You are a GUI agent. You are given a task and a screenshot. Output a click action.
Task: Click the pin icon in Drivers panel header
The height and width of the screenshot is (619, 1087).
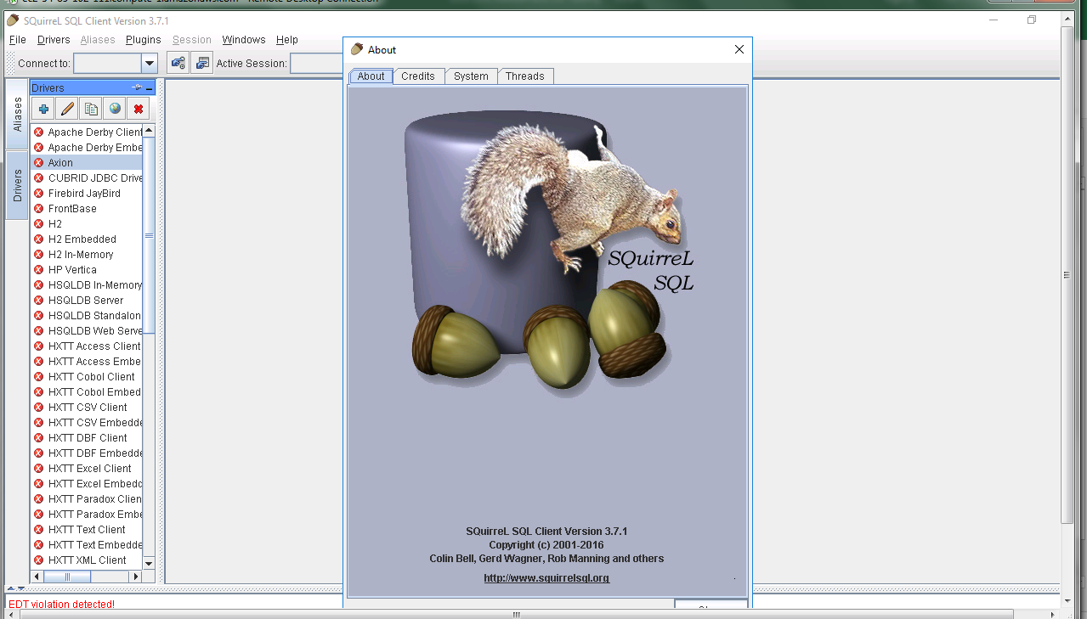click(x=136, y=88)
